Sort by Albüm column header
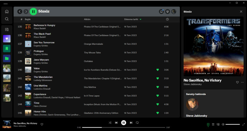247x131 pixels. point(87,19)
